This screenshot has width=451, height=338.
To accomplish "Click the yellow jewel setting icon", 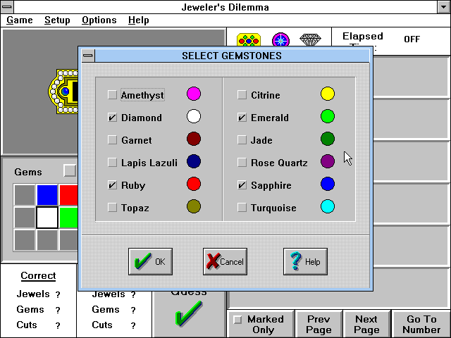I will point(249,39).
